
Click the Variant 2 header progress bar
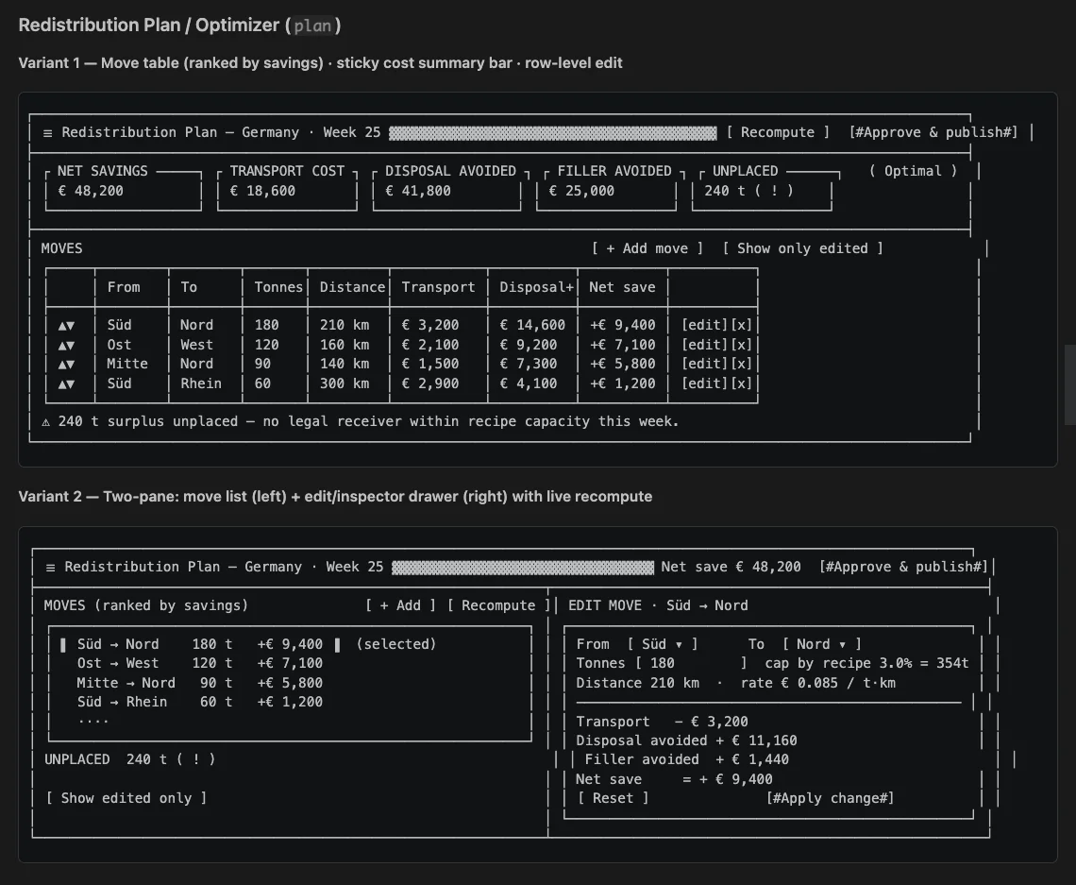[x=523, y=567]
